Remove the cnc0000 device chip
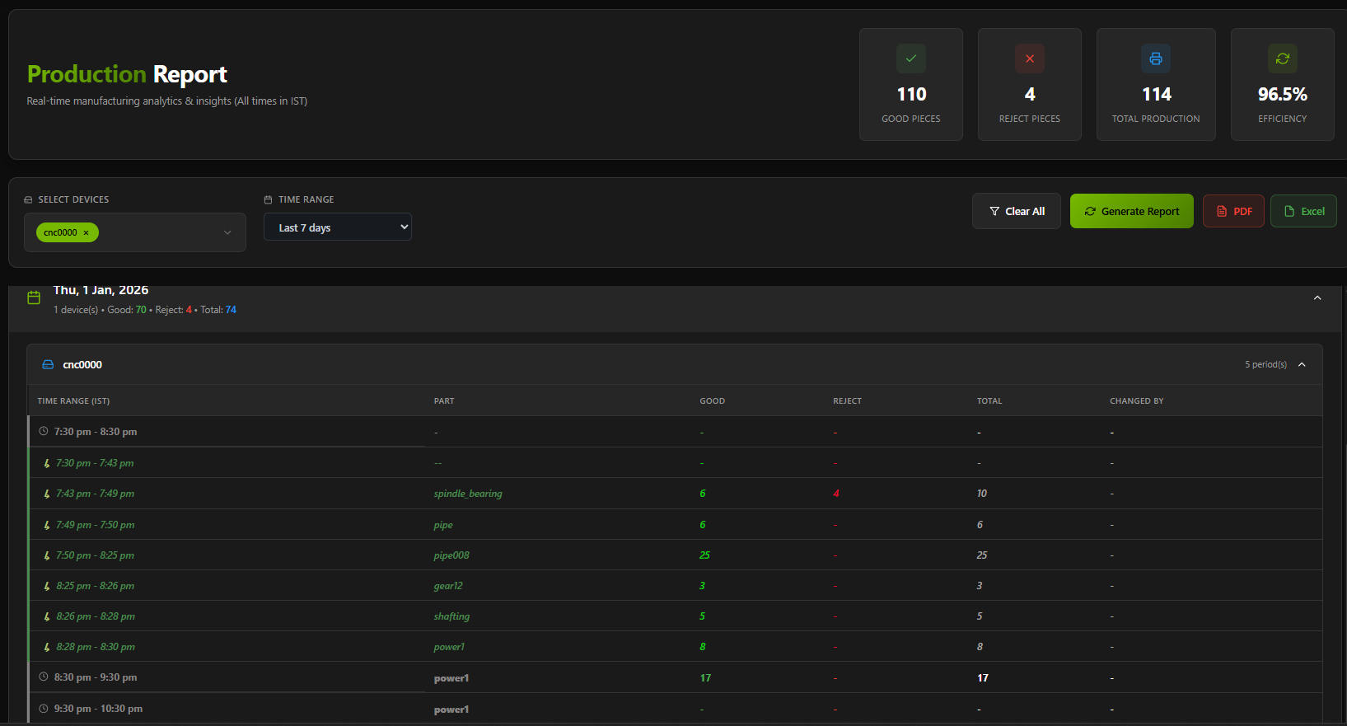This screenshot has width=1347, height=726. pos(86,233)
